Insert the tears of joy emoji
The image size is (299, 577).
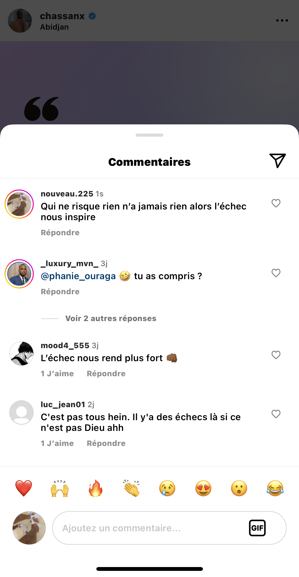coord(275,488)
